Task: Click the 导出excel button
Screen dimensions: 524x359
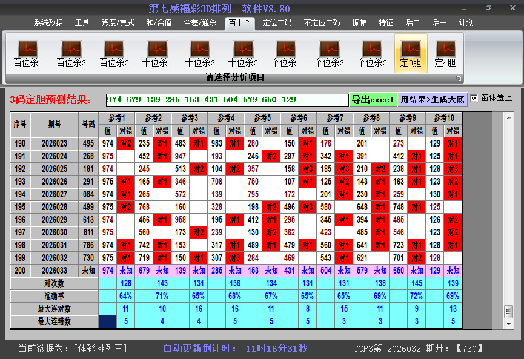Action: (x=373, y=99)
